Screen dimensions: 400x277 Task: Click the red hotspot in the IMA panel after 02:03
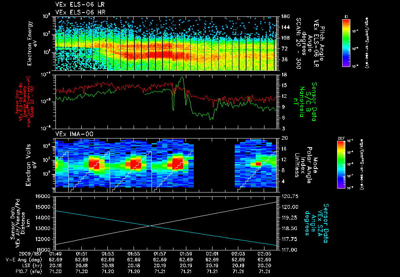tap(258, 164)
